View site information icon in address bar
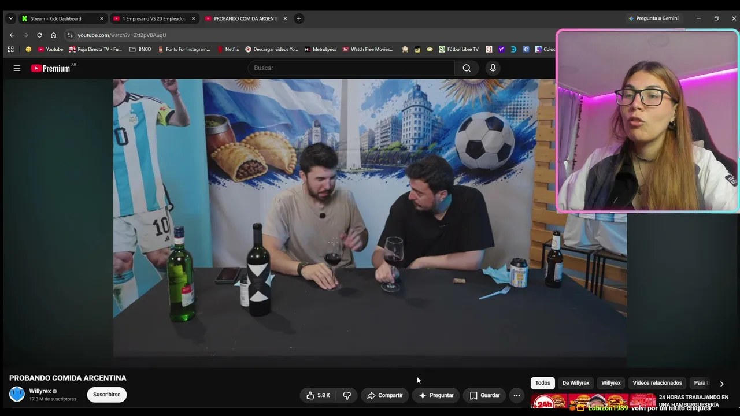The width and height of the screenshot is (740, 416). [x=70, y=35]
